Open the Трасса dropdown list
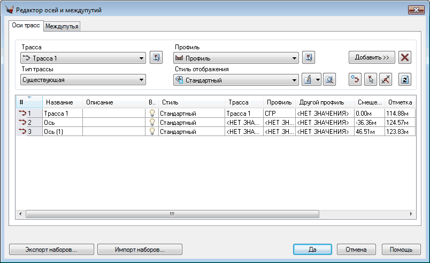The image size is (430, 263). (141, 58)
